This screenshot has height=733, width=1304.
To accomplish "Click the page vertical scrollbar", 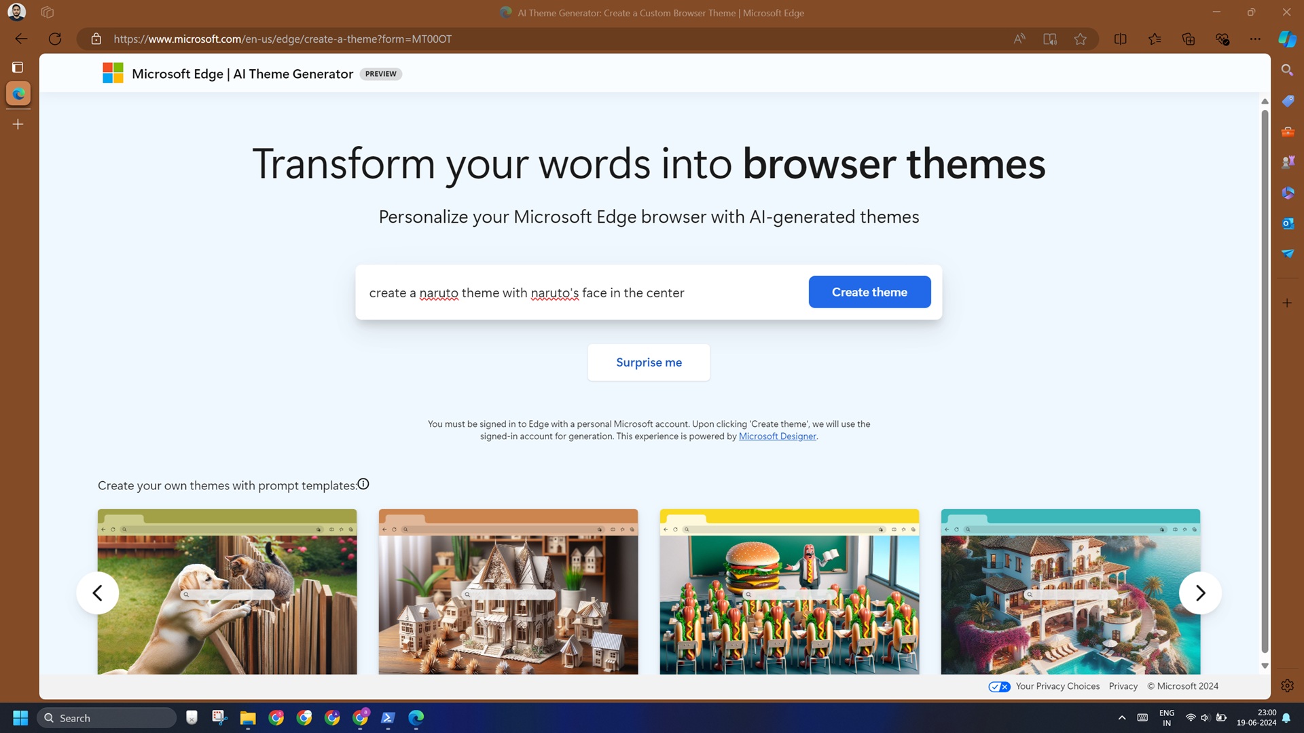I will click(x=1265, y=380).
